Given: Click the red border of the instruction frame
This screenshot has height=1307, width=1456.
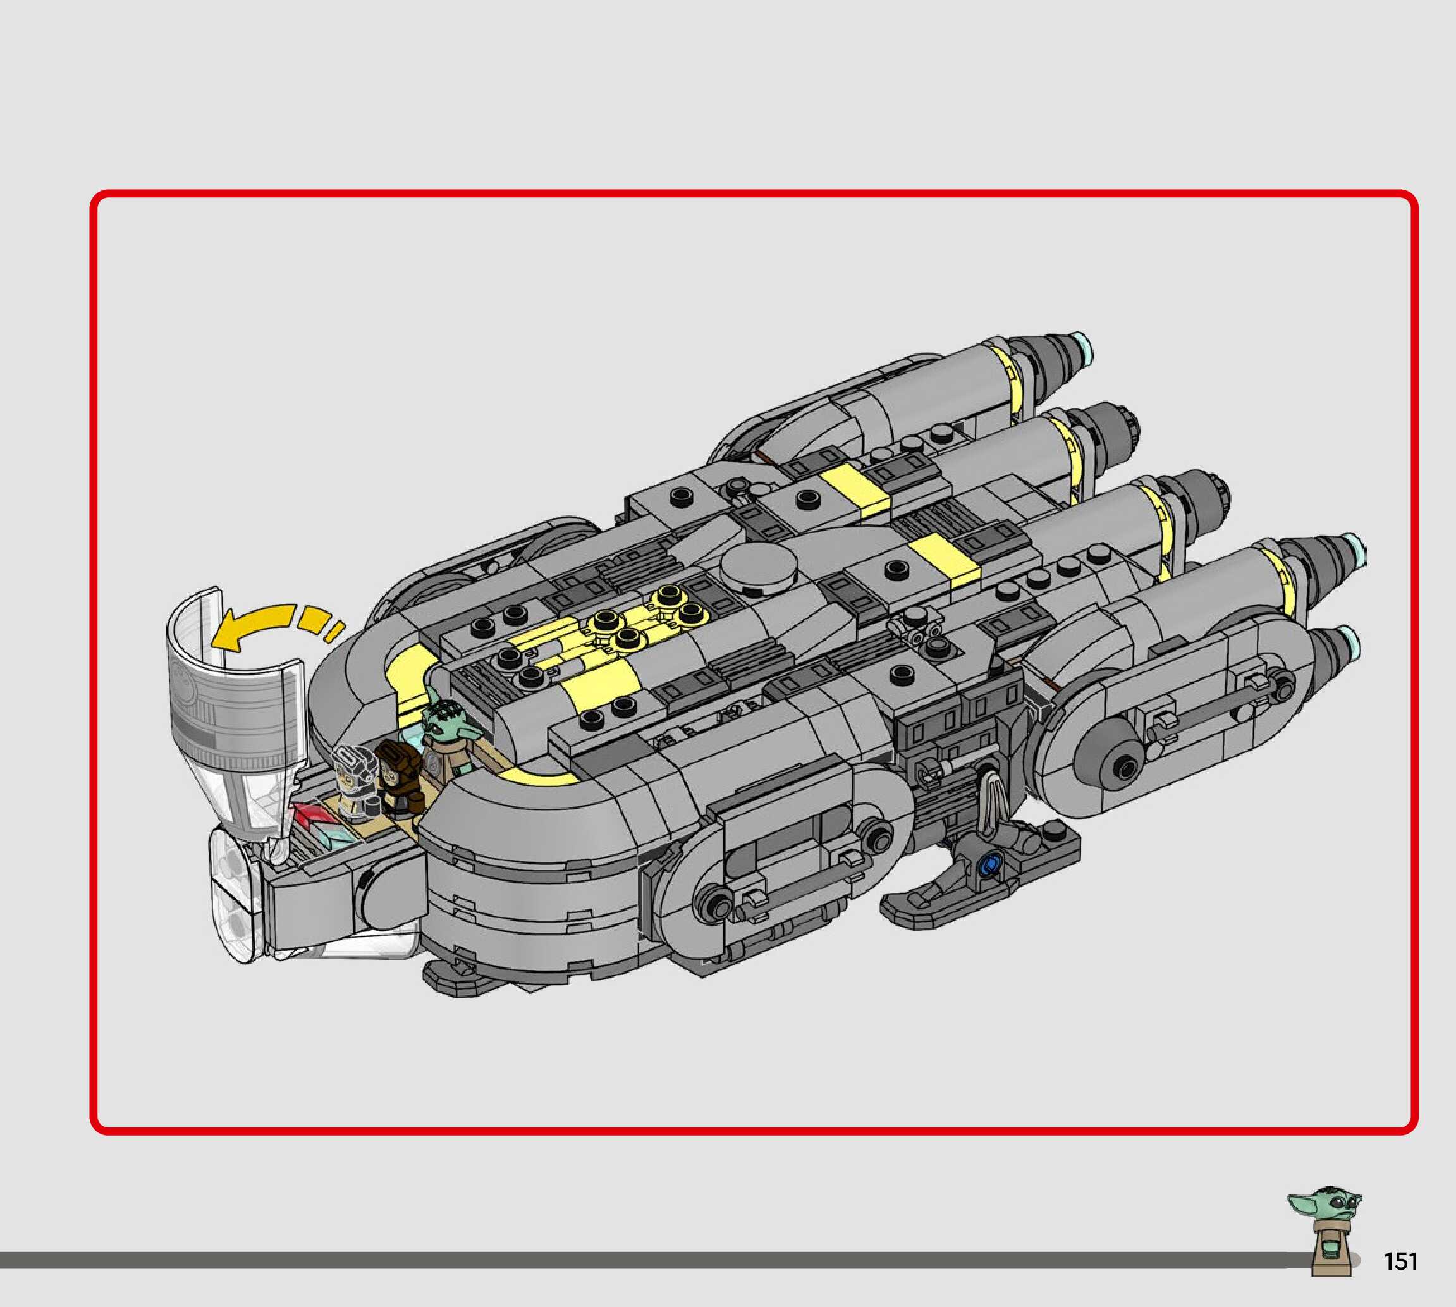Looking at the screenshot, I should 754,194.
